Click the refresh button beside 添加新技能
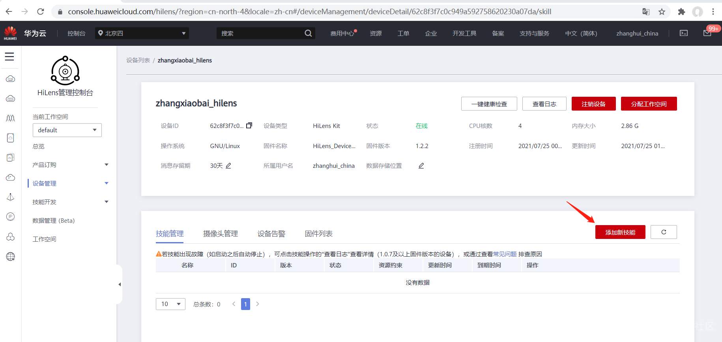Screen dimensions: 722x342 pos(664,232)
